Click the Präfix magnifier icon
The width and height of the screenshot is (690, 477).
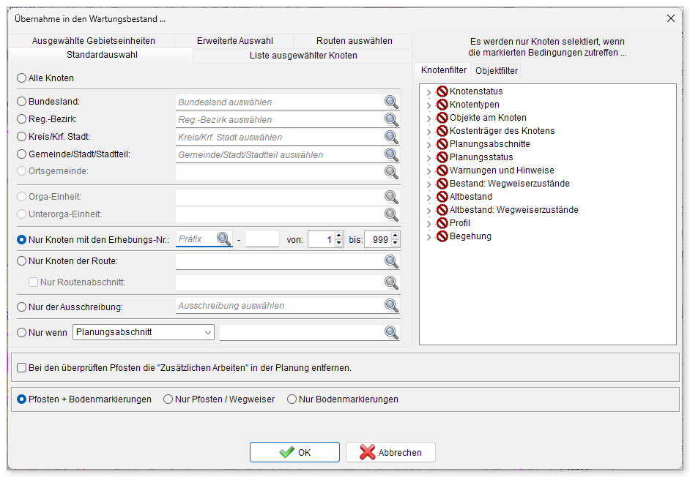(x=223, y=238)
